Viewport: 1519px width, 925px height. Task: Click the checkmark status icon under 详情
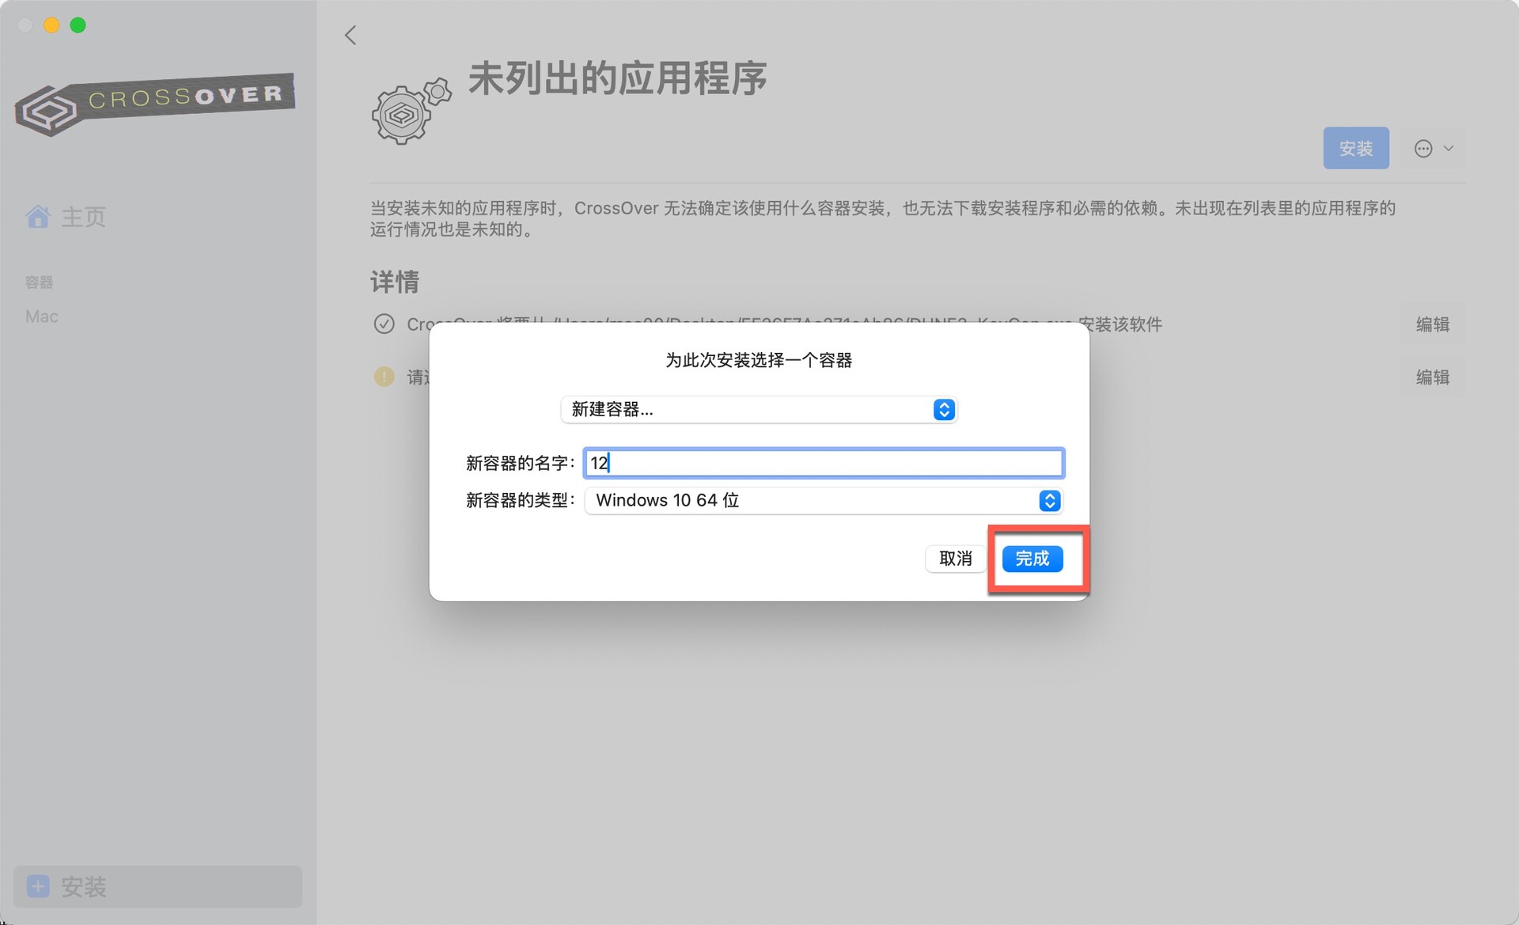(x=384, y=324)
